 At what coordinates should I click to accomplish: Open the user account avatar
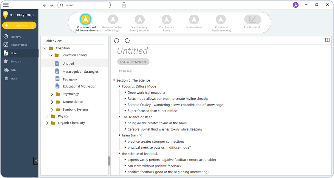tap(296, 5)
